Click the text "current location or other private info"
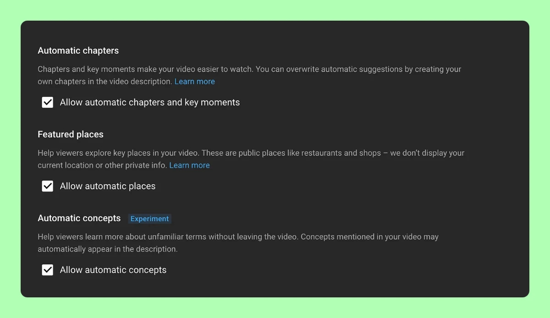Viewport: 550px width, 318px height. tap(102, 165)
